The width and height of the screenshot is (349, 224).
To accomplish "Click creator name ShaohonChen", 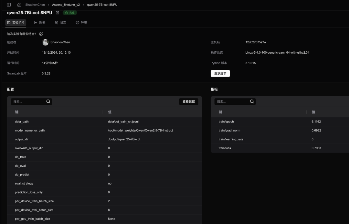I will pyautogui.click(x=60, y=42).
